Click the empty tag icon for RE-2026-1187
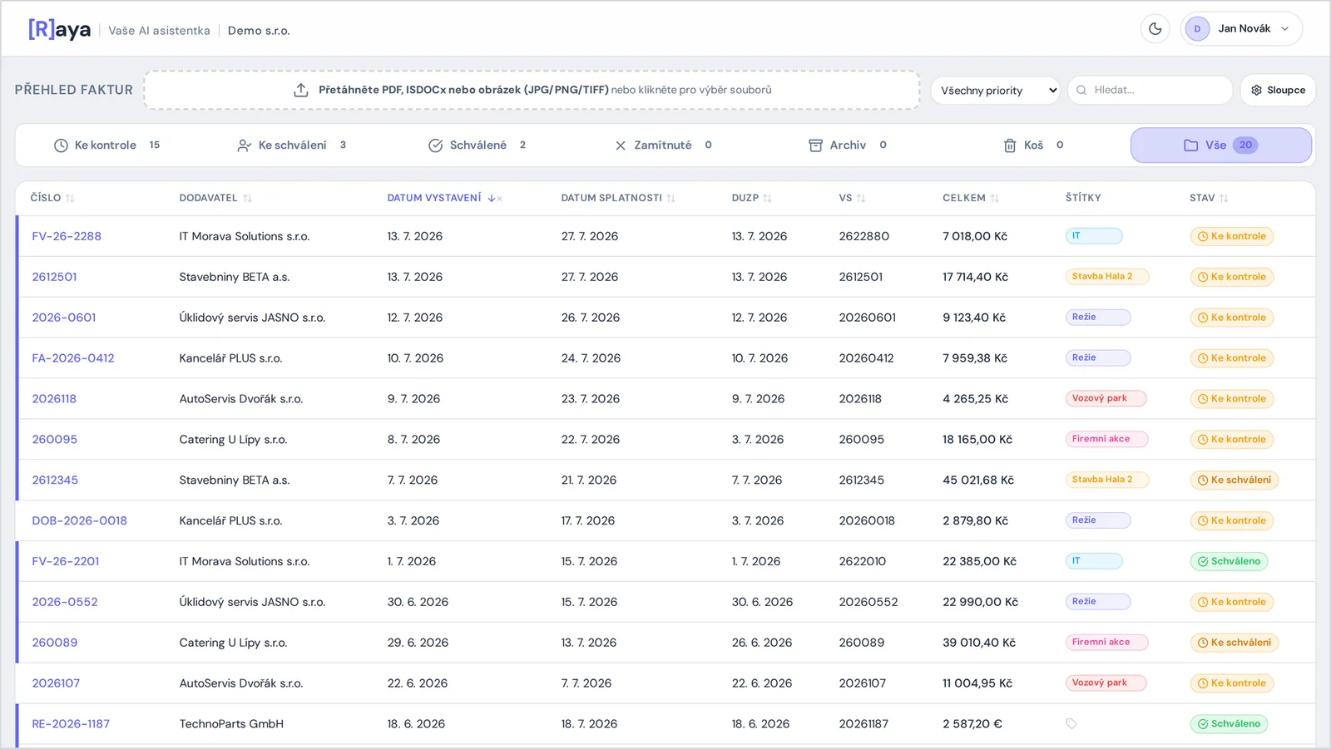 1071,724
